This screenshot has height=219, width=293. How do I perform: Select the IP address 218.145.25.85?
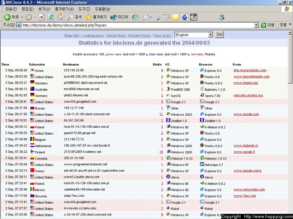74,70
